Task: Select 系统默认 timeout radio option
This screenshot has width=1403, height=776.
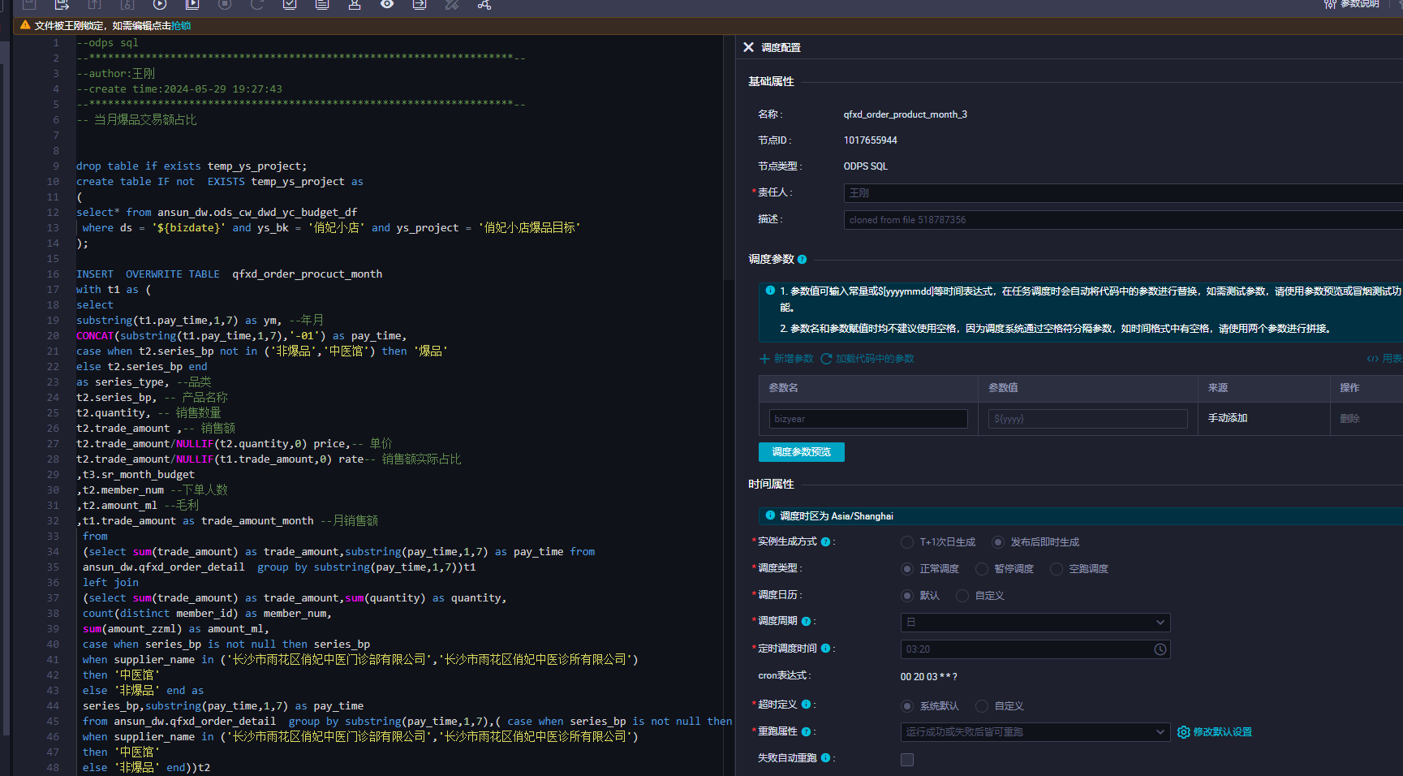Action: click(x=907, y=706)
